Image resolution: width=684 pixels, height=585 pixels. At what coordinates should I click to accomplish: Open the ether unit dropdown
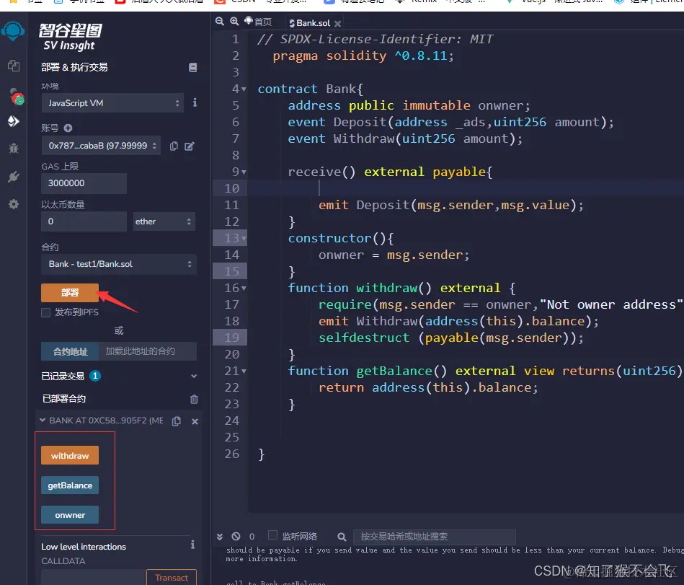pyautogui.click(x=164, y=221)
